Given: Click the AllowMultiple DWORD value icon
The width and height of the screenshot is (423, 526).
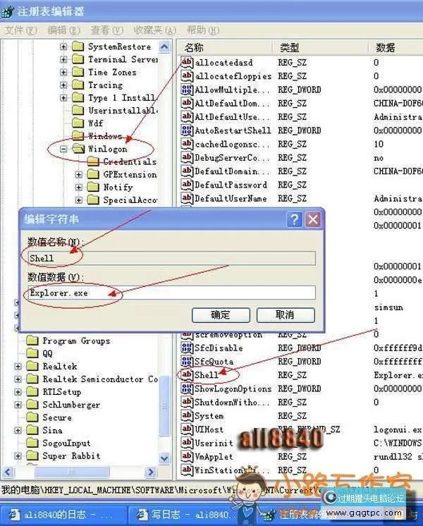Looking at the screenshot, I should [187, 90].
